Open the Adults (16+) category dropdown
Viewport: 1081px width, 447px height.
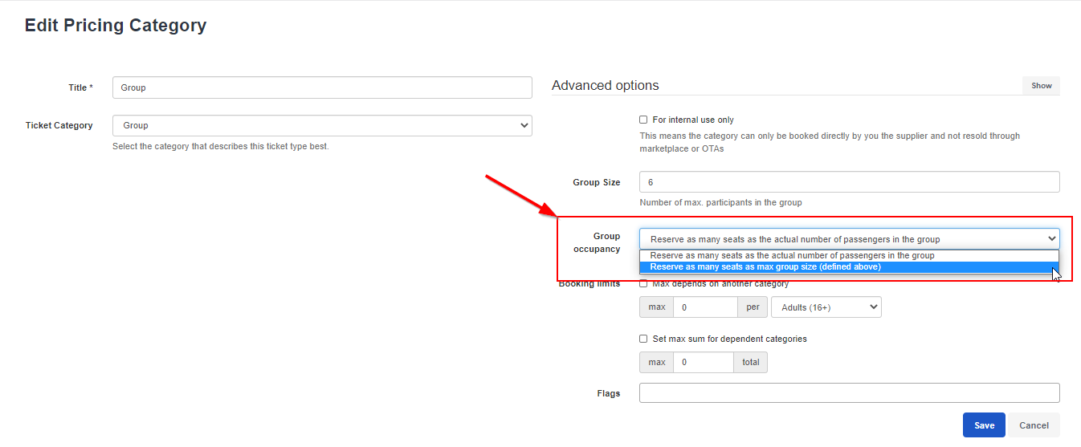pyautogui.click(x=826, y=307)
